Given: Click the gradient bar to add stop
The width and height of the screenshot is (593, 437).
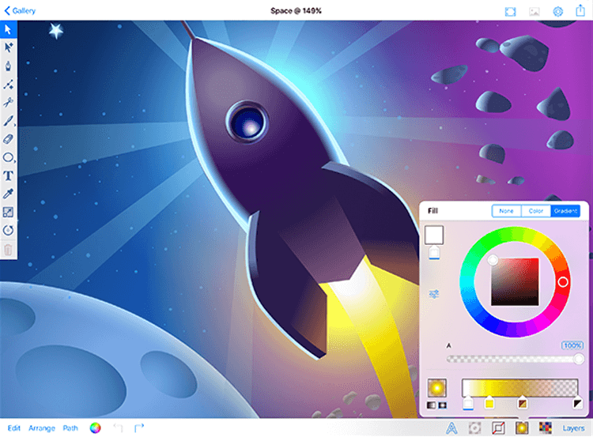Looking at the screenshot, I should [519, 387].
